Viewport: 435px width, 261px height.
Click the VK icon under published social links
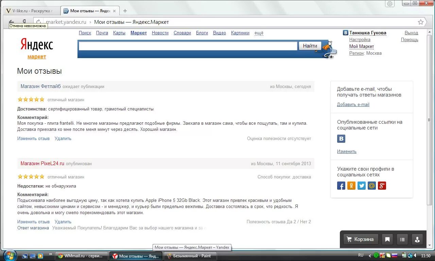tap(341, 139)
